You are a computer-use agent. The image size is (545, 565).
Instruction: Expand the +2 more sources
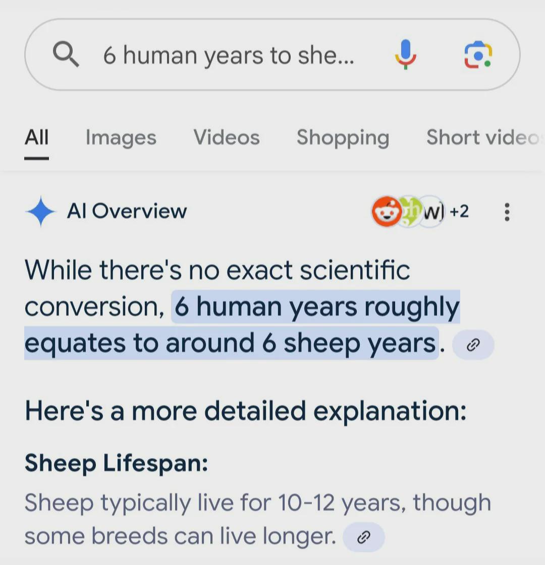pos(459,211)
